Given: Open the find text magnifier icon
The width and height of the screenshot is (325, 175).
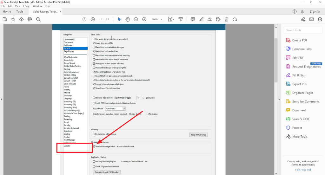Looking at the screenshot, I should coord(38,19).
